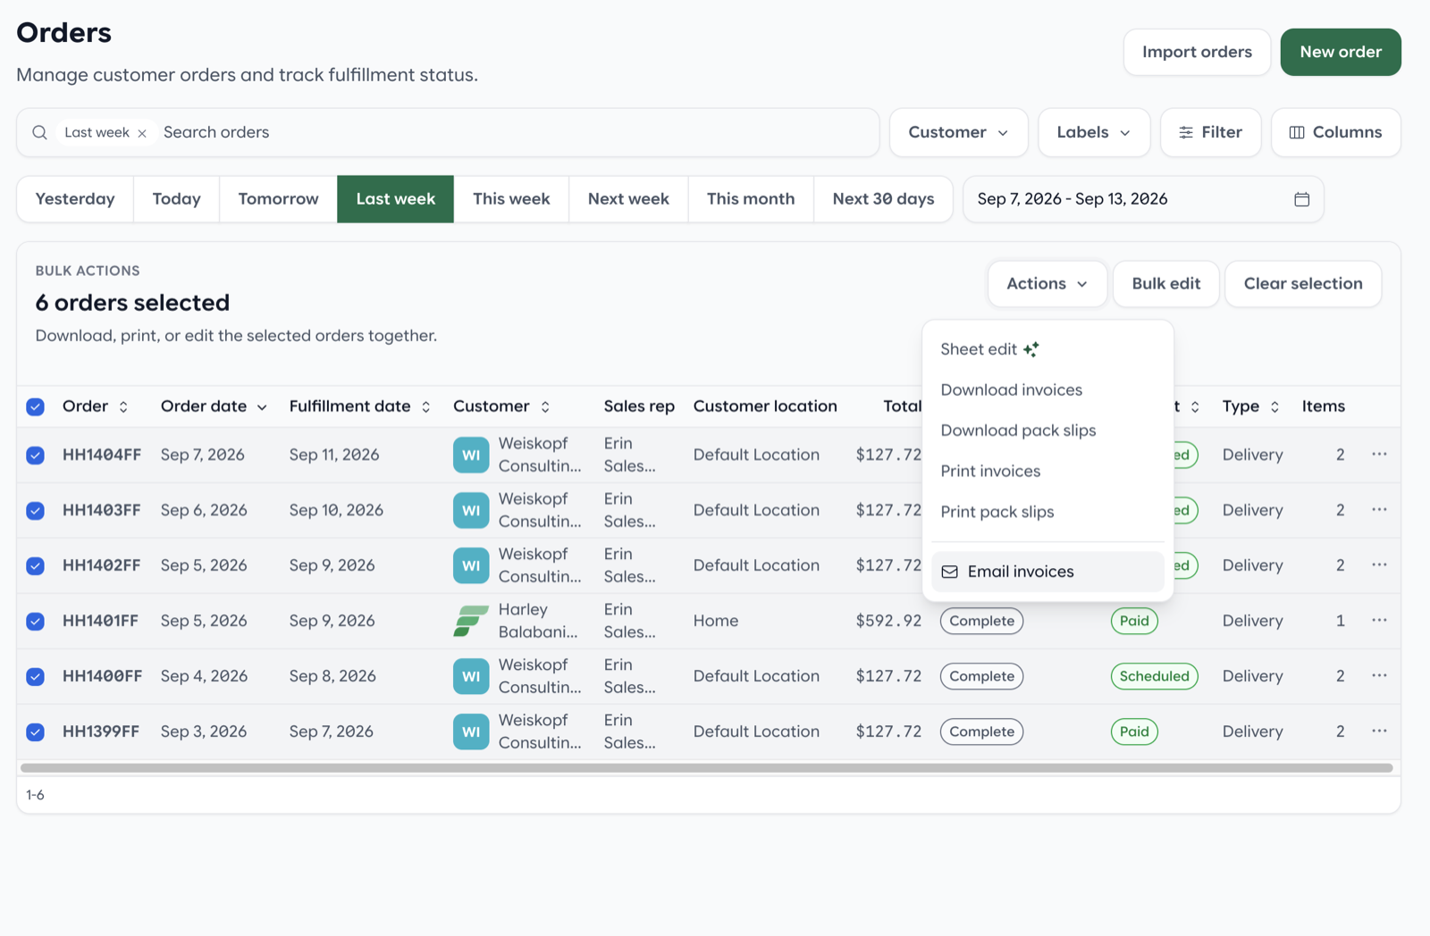Open the date range calendar icon

[x=1301, y=199]
